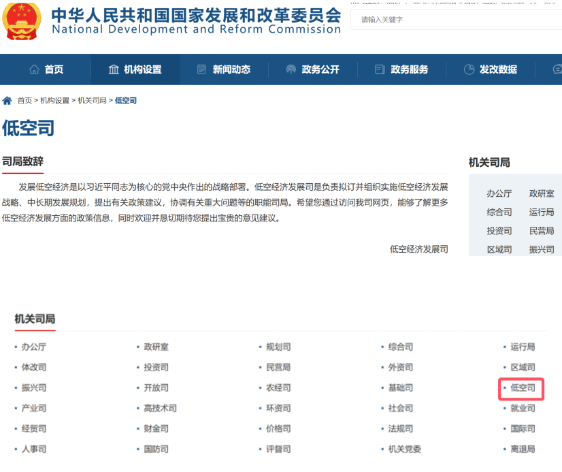Open 办公厅 in the bottom department list

(34, 347)
